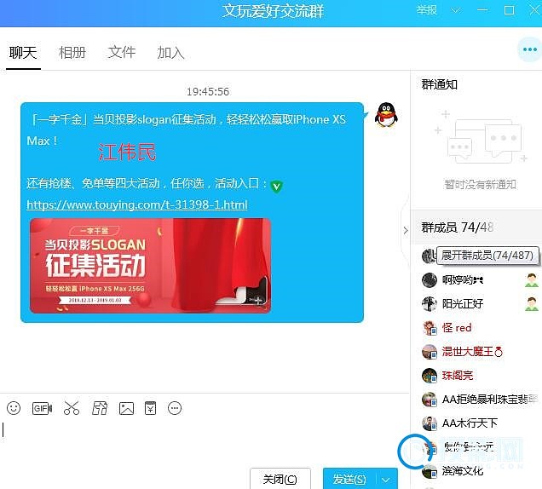
Task: Click the avatar of AA木行天下
Action: pyautogui.click(x=430, y=423)
